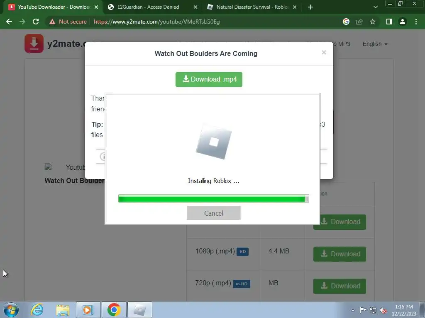The image size is (425, 318).
Task: Show hidden tray icons arrow
Action: click(353, 310)
